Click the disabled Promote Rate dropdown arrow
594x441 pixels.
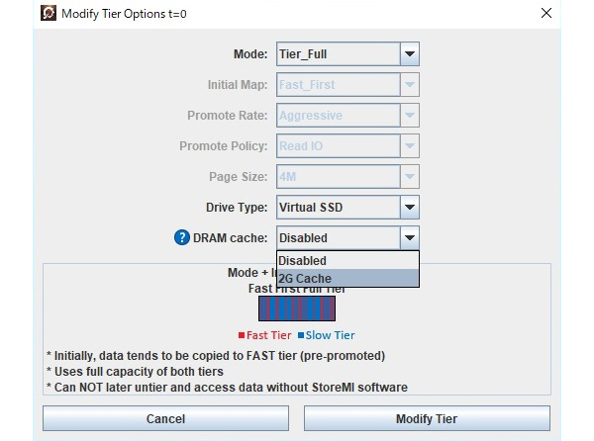point(410,116)
